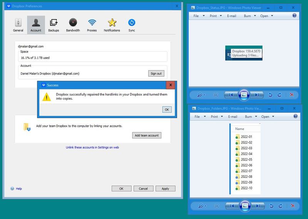Open Print menu in Dropbox_Status photo viewer
Image resolution: width=308 pixels, height=219 pixels.
(216, 16)
